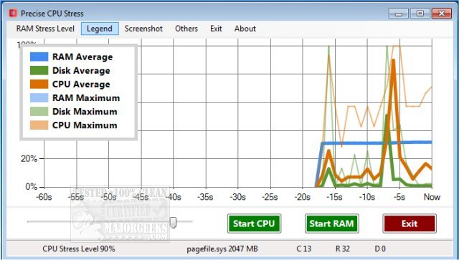Viewport: 459px width, 260px height.
Task: Click the CPU stress level slider thumb
Action: [x=174, y=223]
